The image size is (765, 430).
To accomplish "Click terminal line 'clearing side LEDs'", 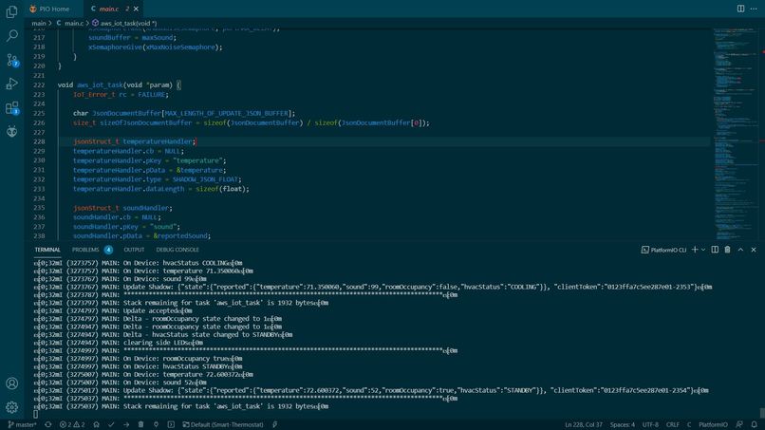I will coord(119,343).
